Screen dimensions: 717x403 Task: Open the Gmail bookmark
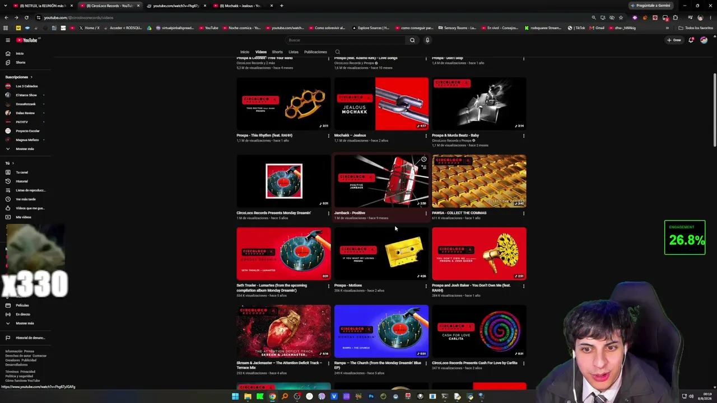coord(597,28)
